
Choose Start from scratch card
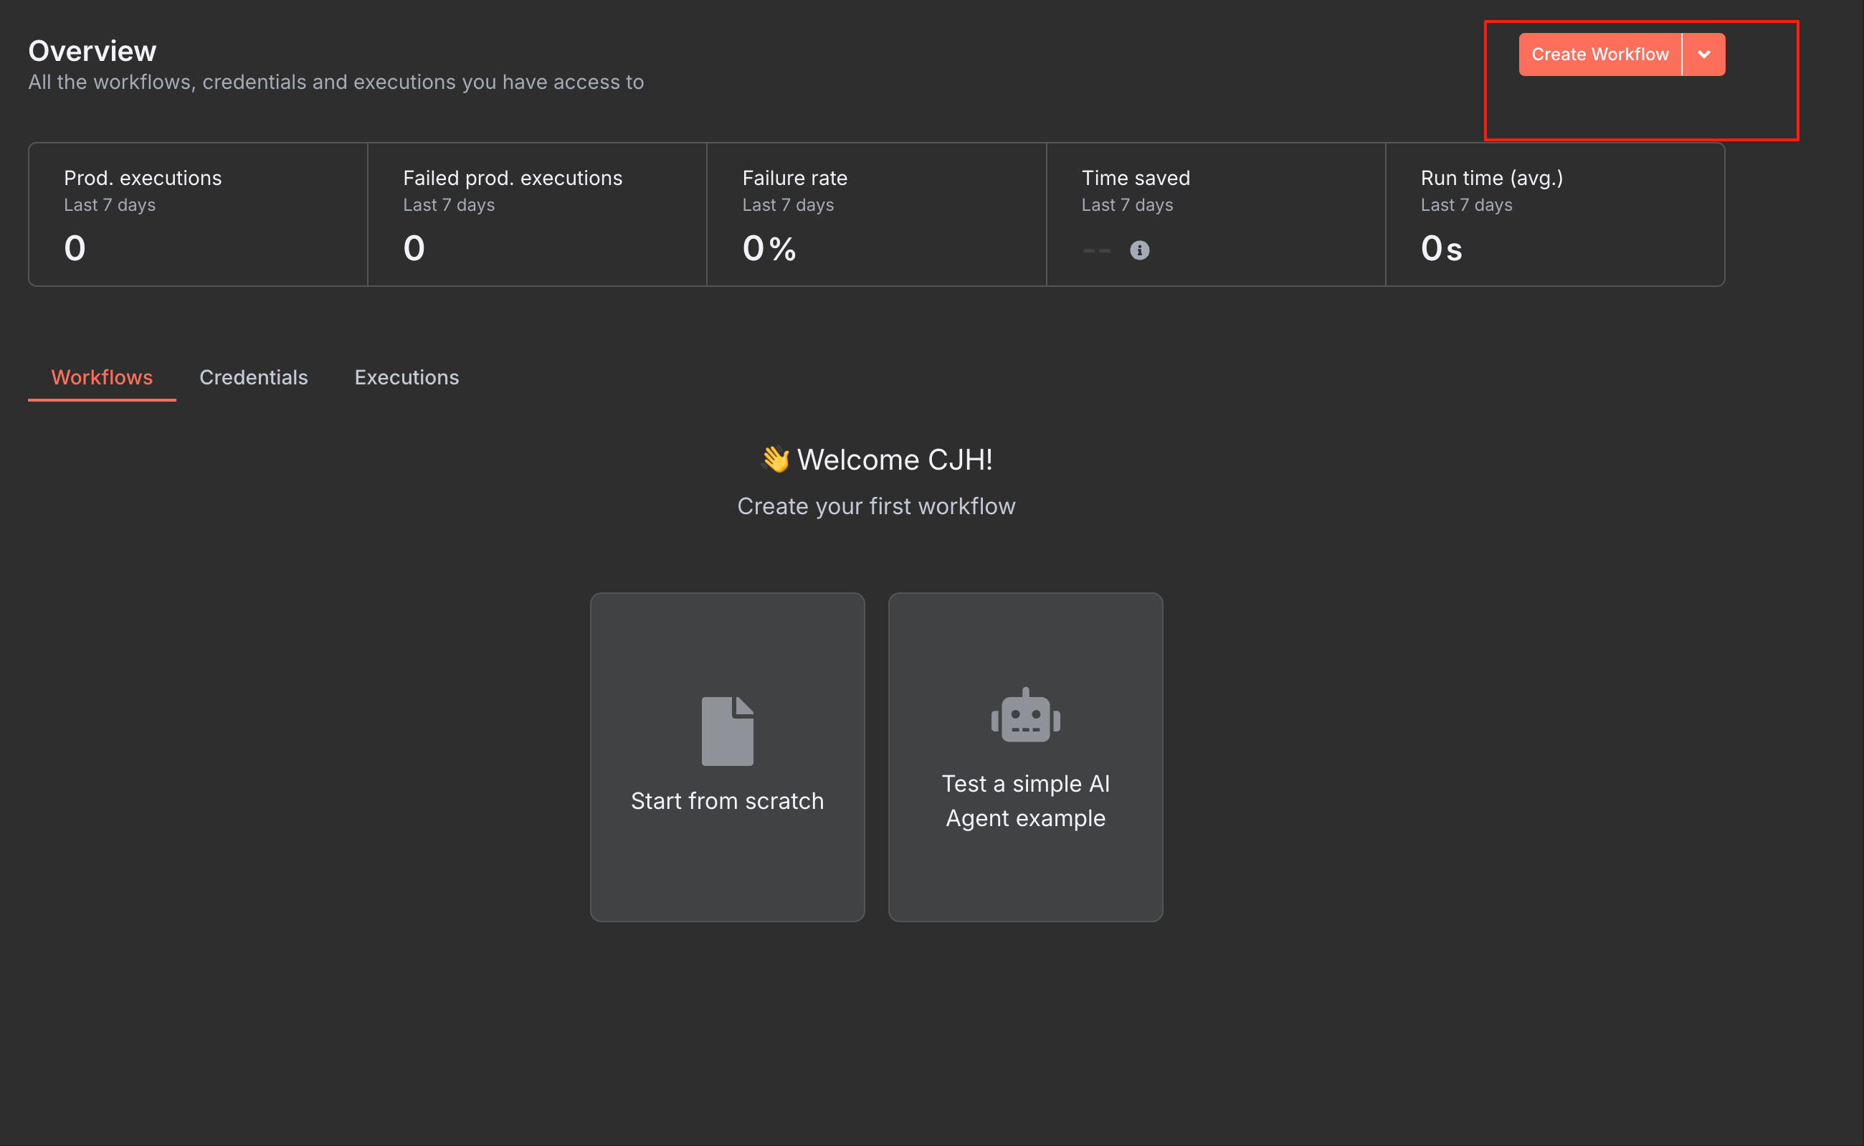pos(728,801)
